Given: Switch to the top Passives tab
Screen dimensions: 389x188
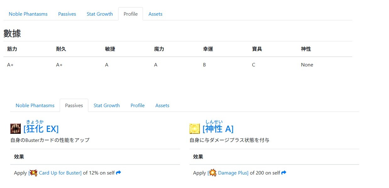Looking at the screenshot, I should point(67,14).
